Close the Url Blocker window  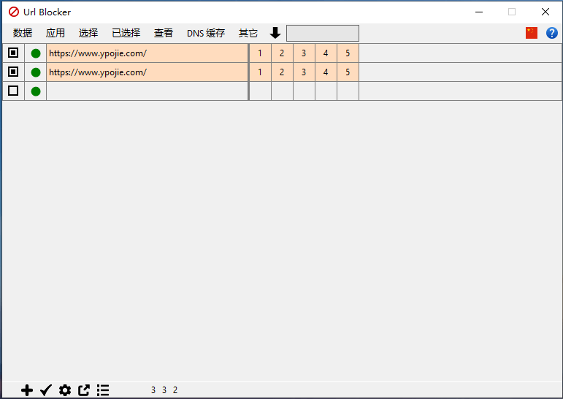pyautogui.click(x=545, y=12)
